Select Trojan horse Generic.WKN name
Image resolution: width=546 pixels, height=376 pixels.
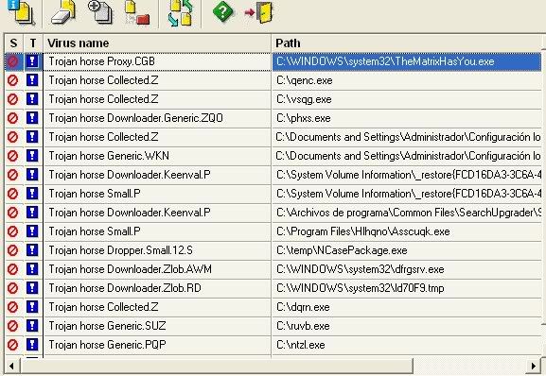(109, 156)
